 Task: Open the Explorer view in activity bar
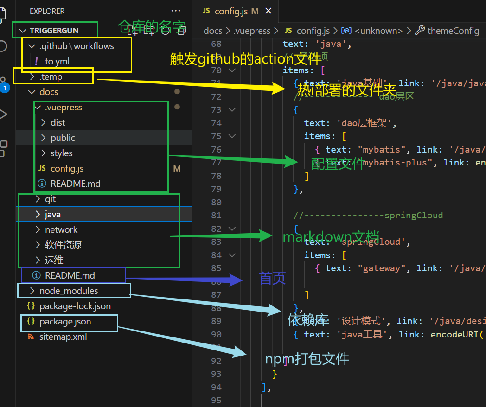click(x=5, y=13)
